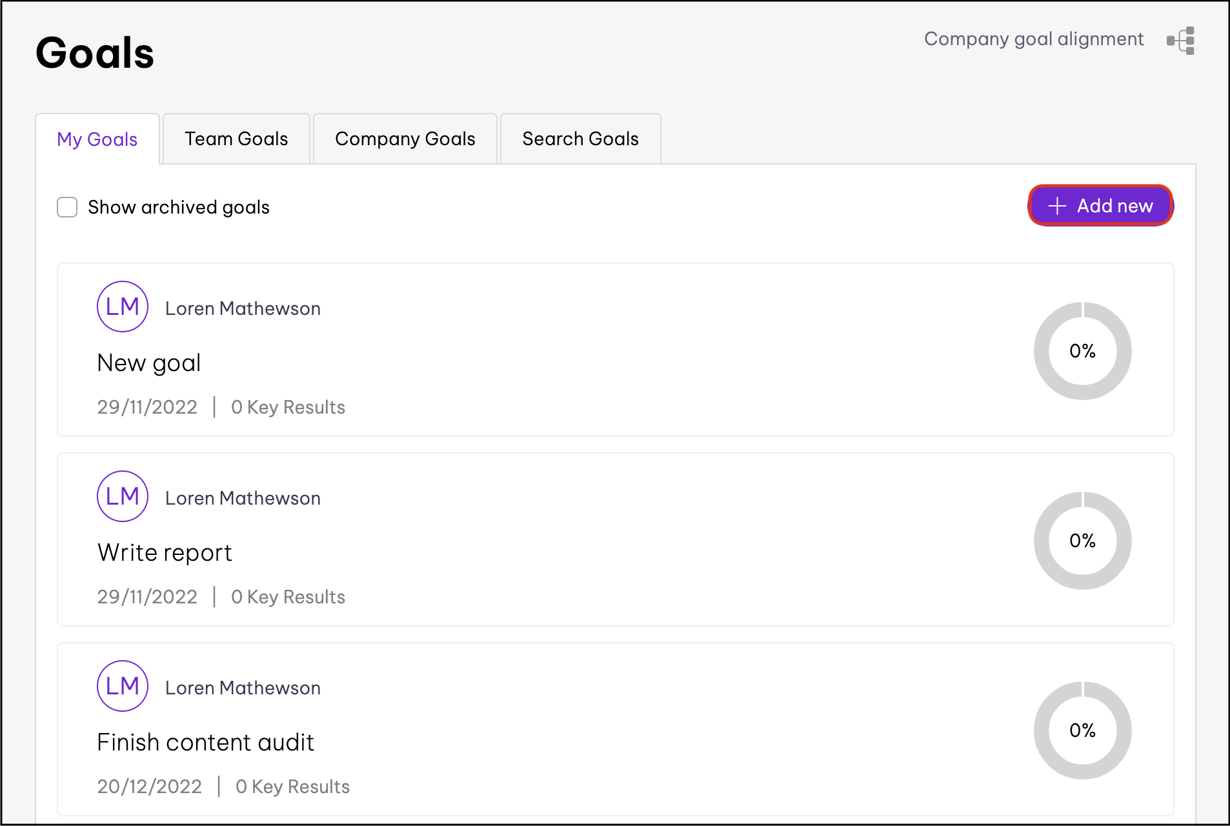This screenshot has height=826, width=1230.
Task: Click the 0% progress ring for New goal
Action: [1082, 351]
